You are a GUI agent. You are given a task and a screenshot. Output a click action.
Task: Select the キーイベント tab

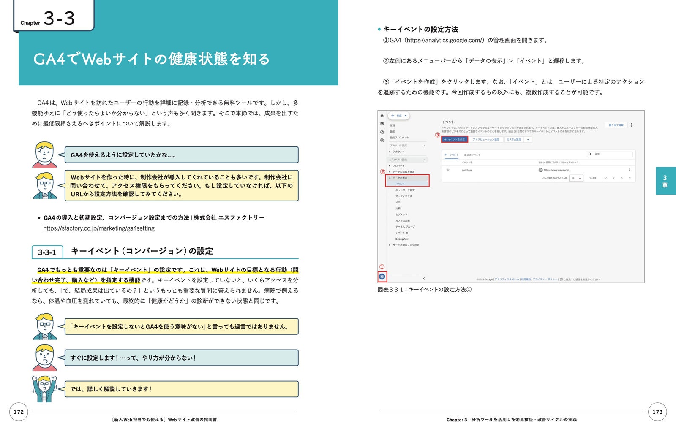[452, 155]
